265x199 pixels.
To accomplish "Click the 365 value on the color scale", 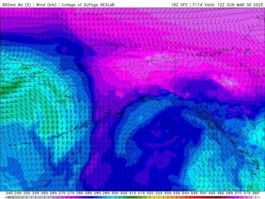I will (229, 193).
